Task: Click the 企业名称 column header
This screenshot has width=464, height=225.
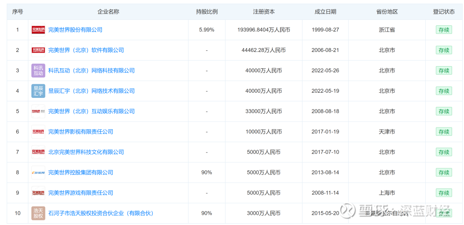Action: (108, 12)
